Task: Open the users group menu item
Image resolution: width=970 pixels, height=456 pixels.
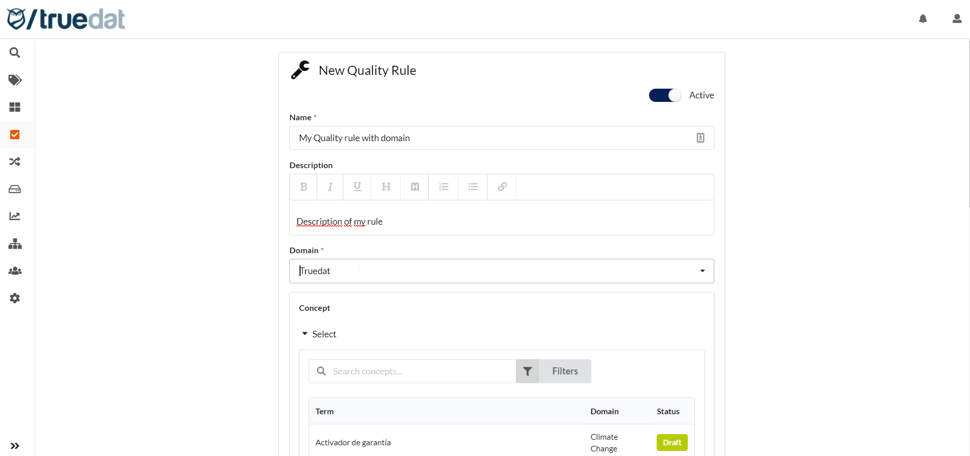Action: [x=15, y=271]
